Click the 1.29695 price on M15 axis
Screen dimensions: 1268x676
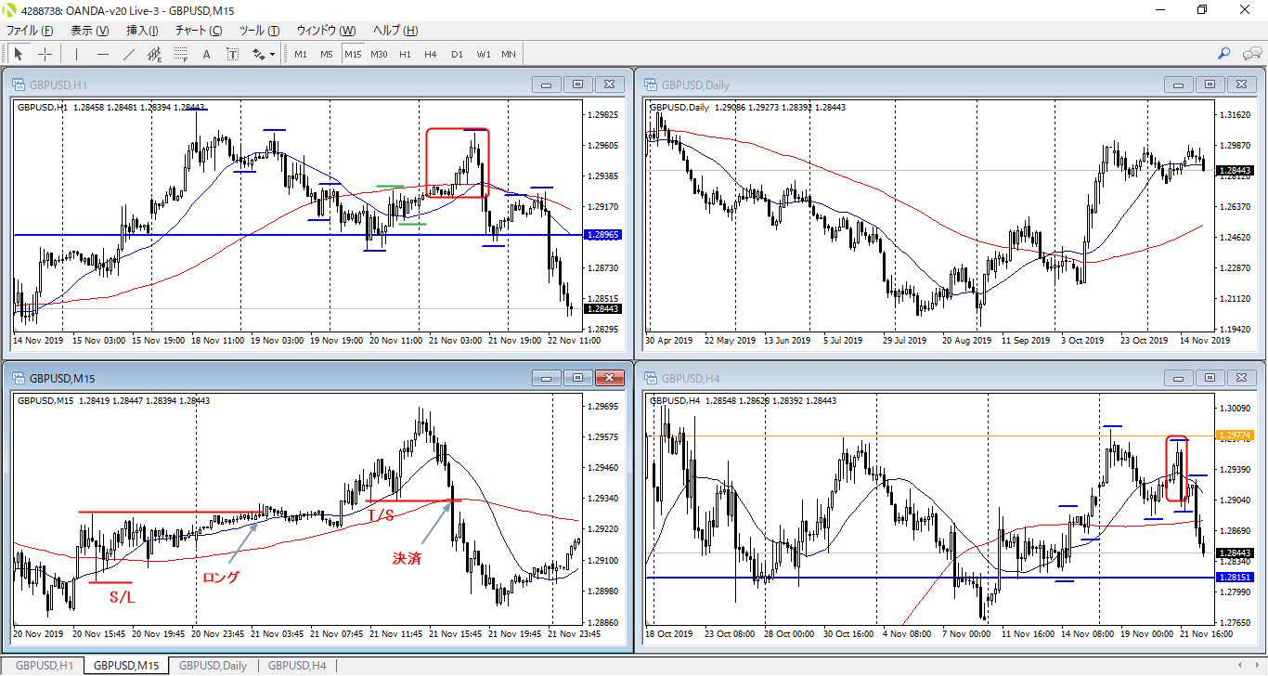pos(603,407)
